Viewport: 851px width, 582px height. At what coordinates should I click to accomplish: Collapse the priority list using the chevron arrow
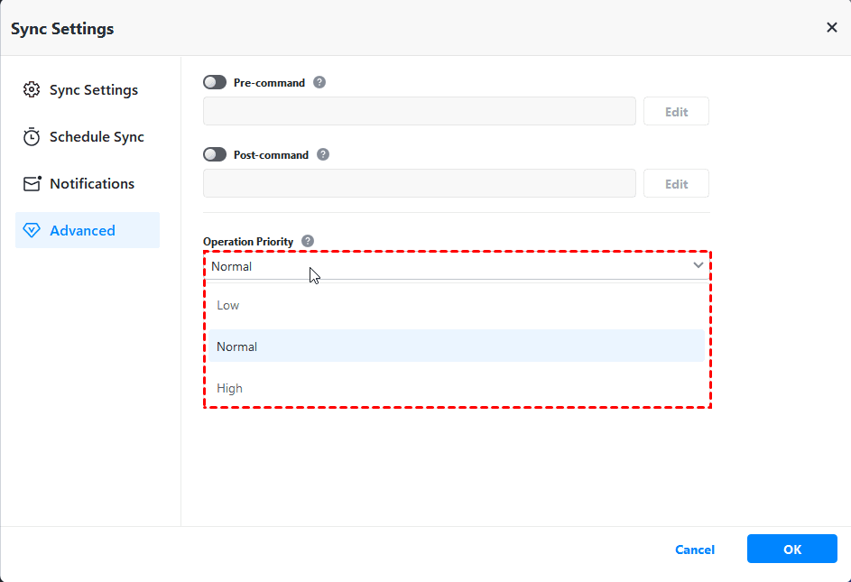[x=698, y=265]
